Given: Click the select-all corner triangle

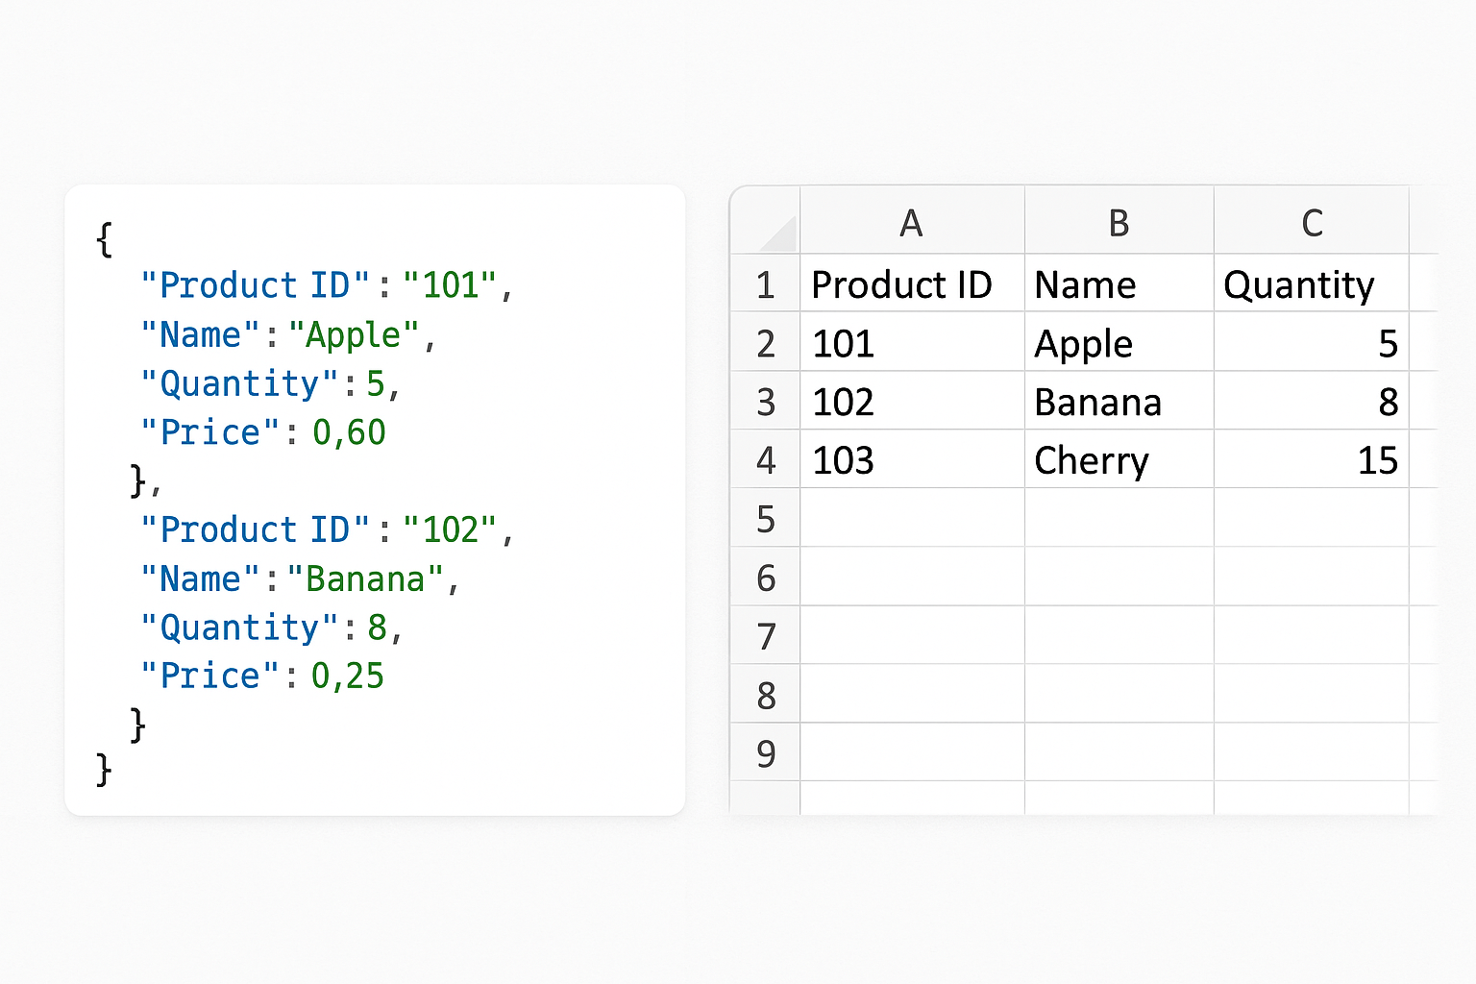Looking at the screenshot, I should tap(777, 234).
